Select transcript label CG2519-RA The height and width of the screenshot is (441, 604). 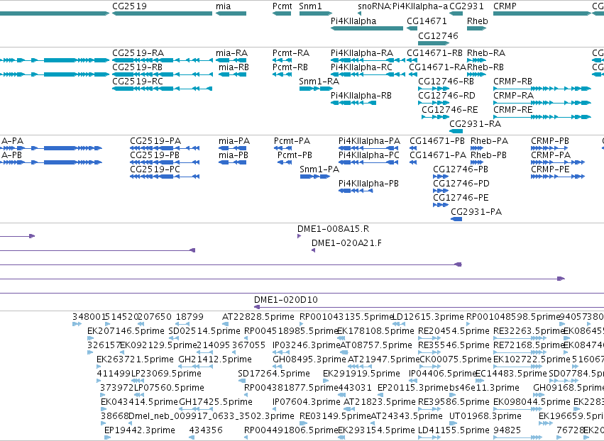[138, 53]
